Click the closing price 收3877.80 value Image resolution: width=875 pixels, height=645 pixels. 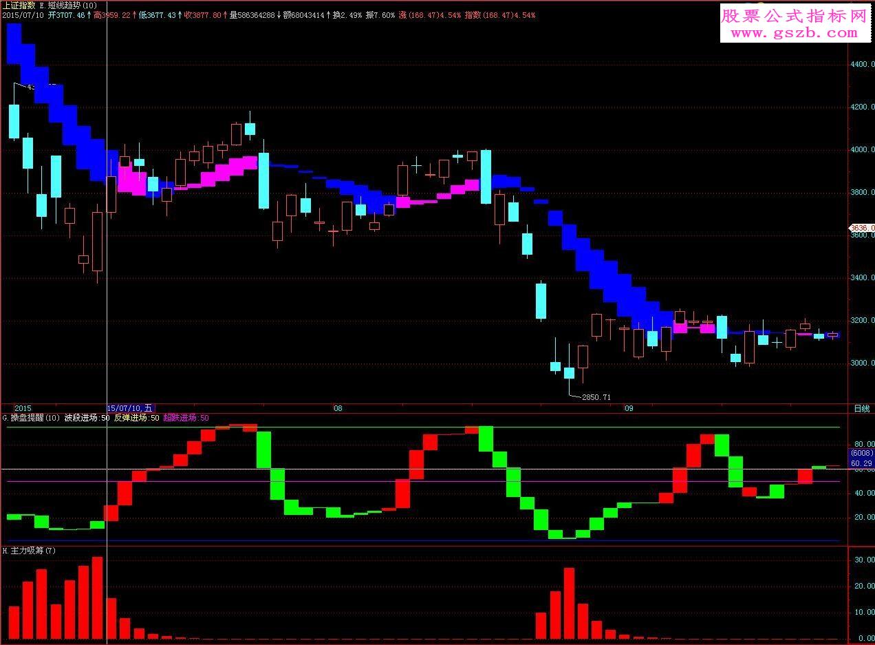point(202,14)
